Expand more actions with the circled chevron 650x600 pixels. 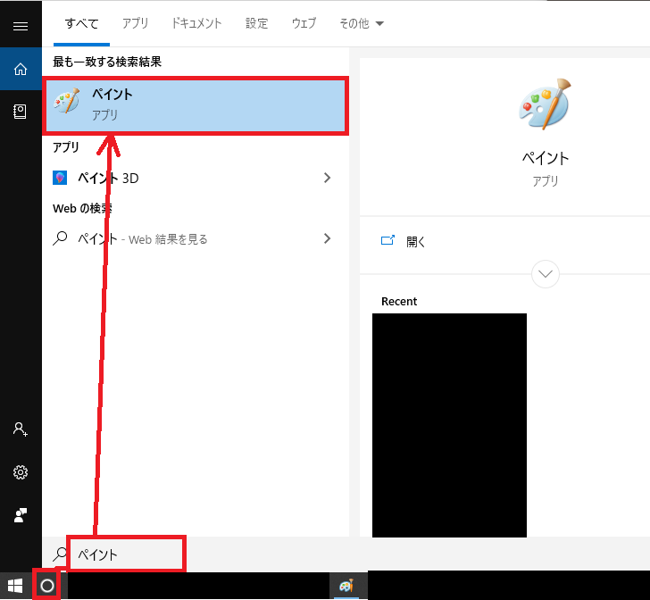546,274
